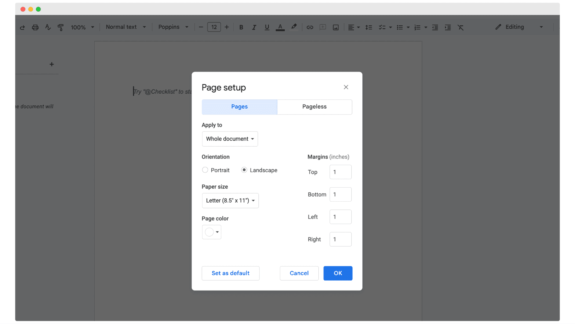This screenshot has width=575, height=324.
Task: Click the insert link icon
Action: (x=310, y=27)
